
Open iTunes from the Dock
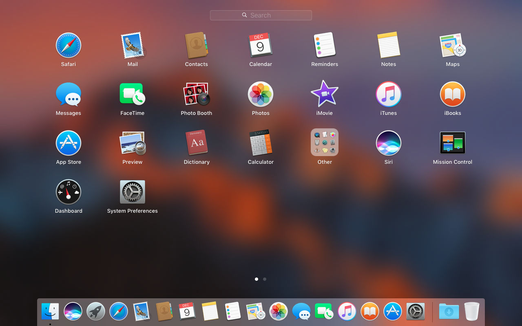[x=347, y=312]
